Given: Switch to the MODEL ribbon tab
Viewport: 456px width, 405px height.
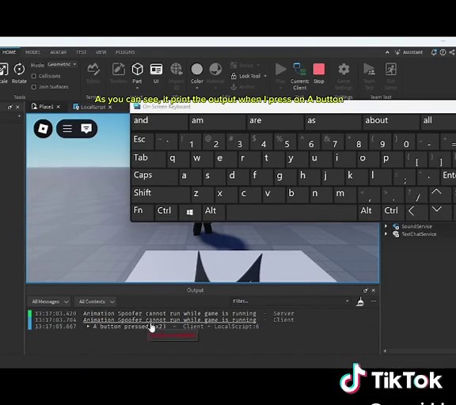Looking at the screenshot, I should 32,52.
